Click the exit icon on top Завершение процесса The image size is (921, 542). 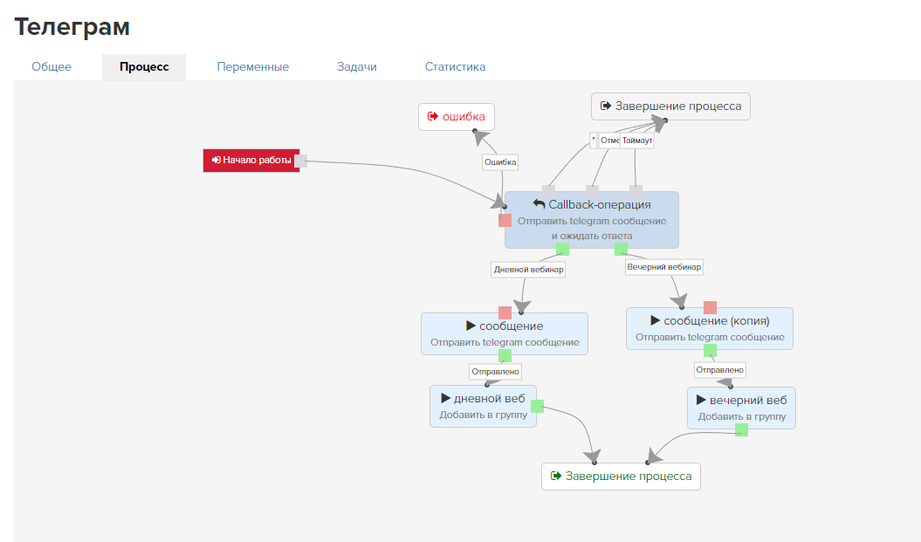[x=605, y=106]
